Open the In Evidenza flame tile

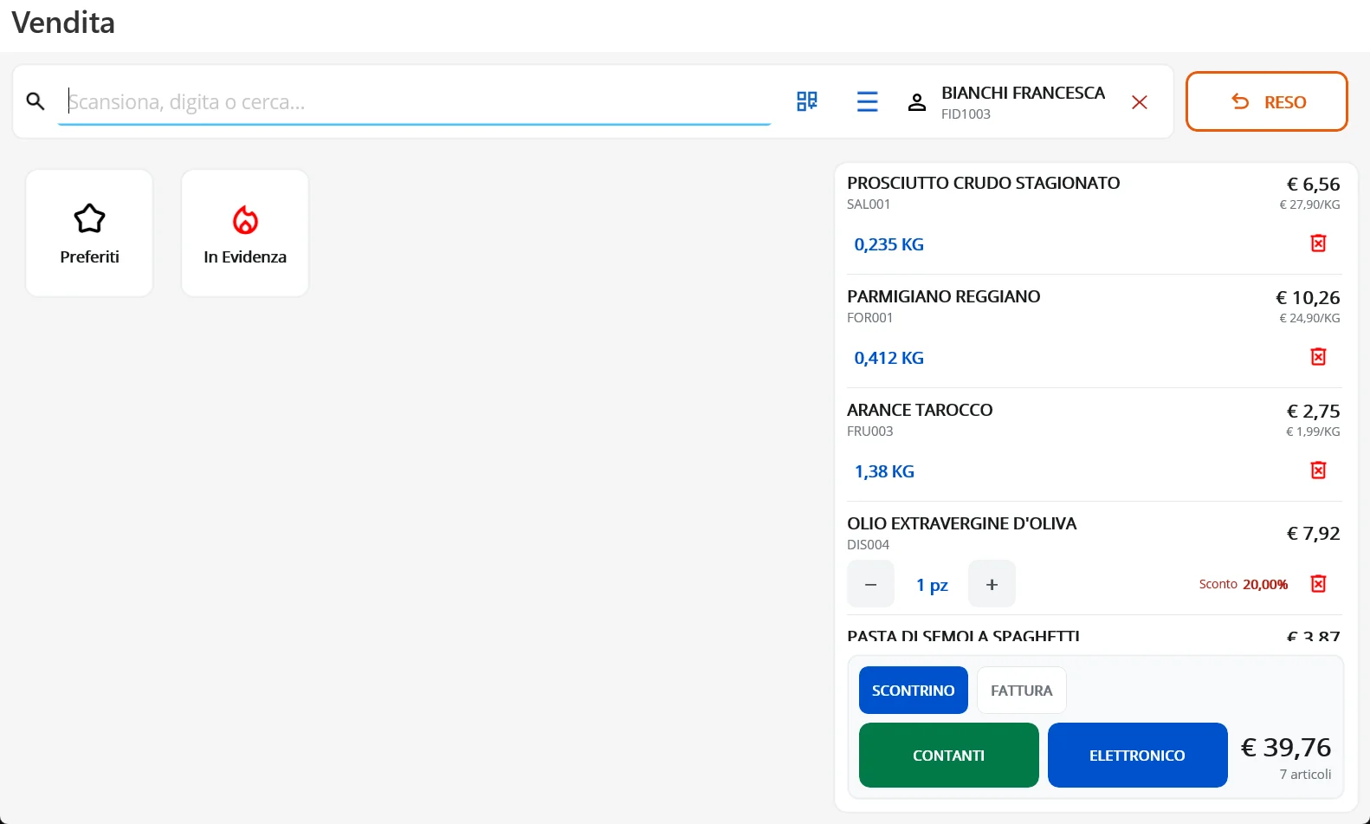point(245,233)
